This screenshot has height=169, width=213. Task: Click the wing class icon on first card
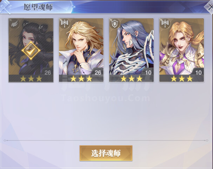click(x=14, y=24)
